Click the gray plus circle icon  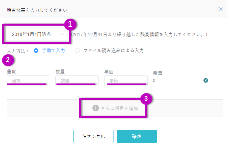95,108
